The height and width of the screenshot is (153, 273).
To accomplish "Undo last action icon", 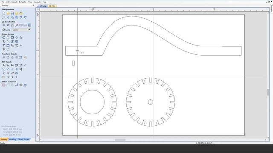I will [21, 17].
